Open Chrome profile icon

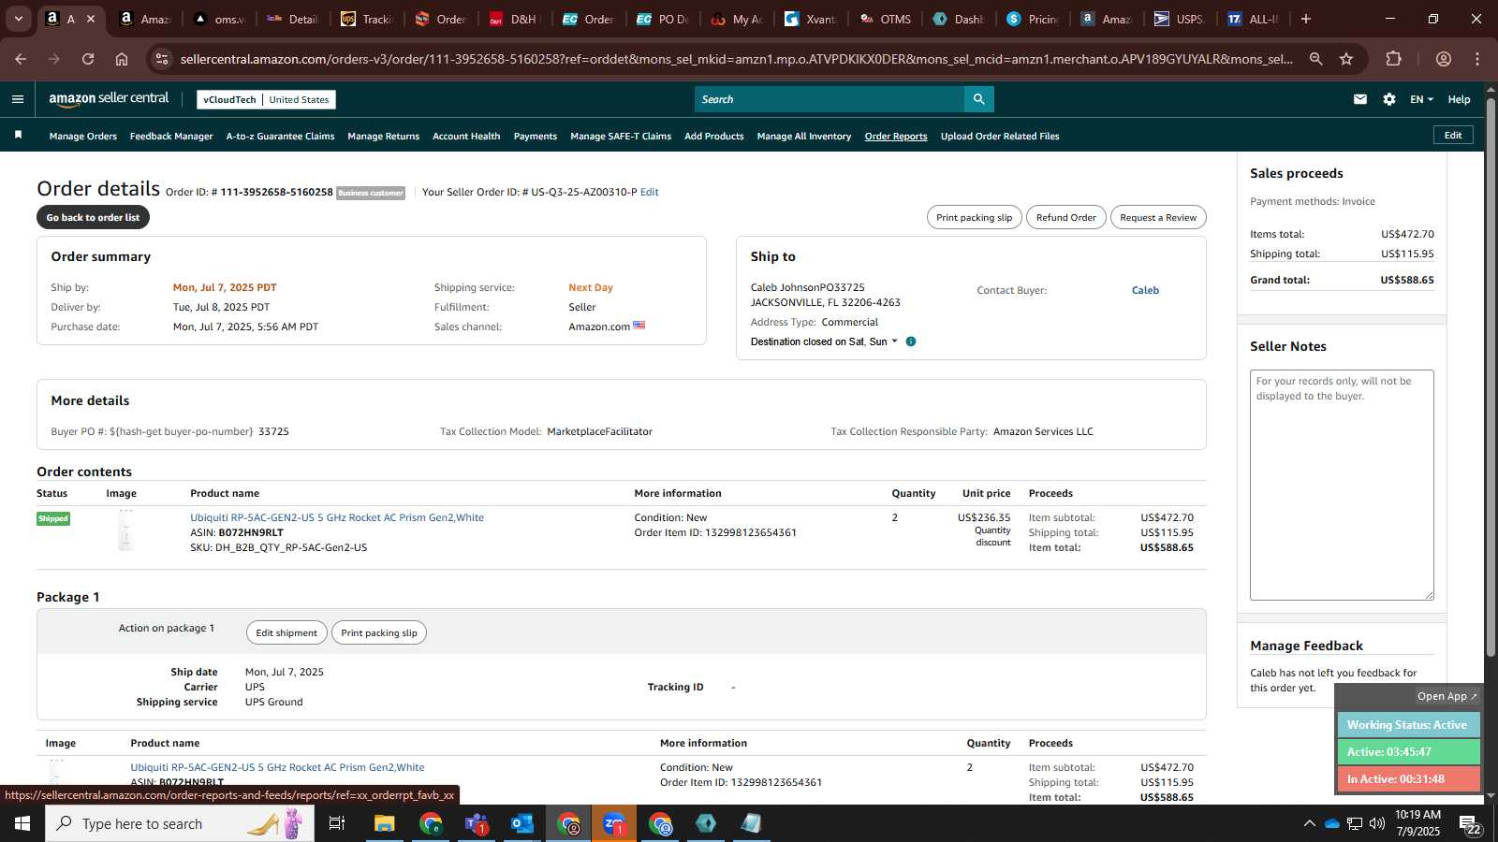point(1444,59)
